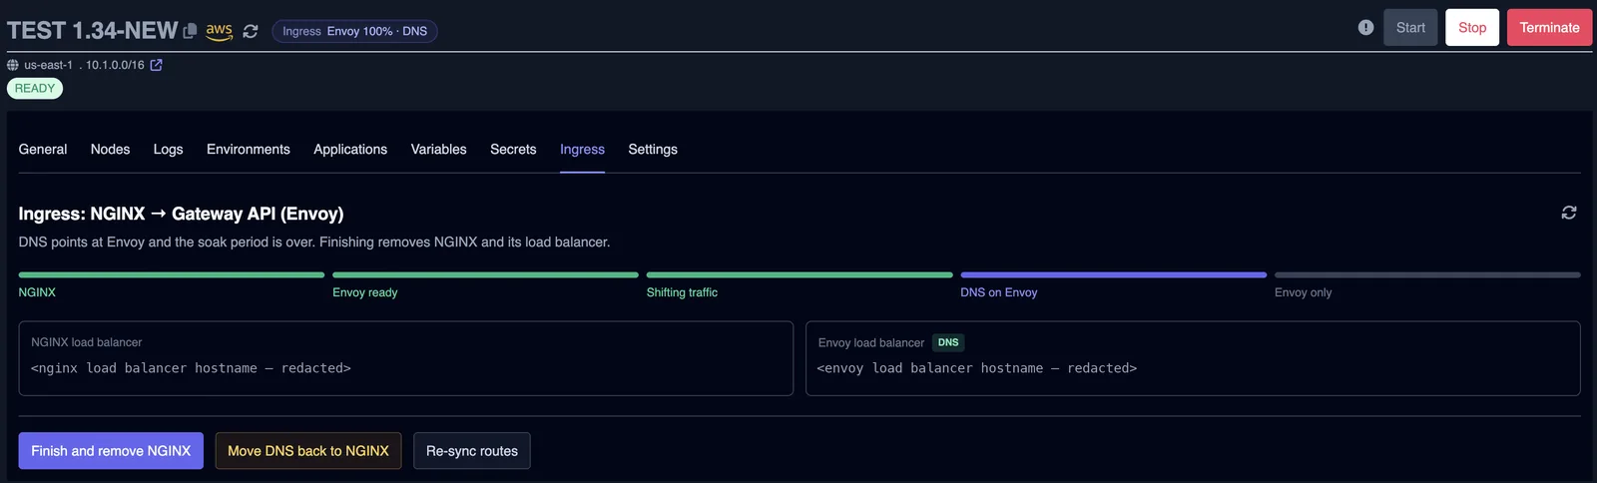Click the globe icon beside us-east-1
Image resolution: width=1597 pixels, height=483 pixels.
tap(13, 65)
